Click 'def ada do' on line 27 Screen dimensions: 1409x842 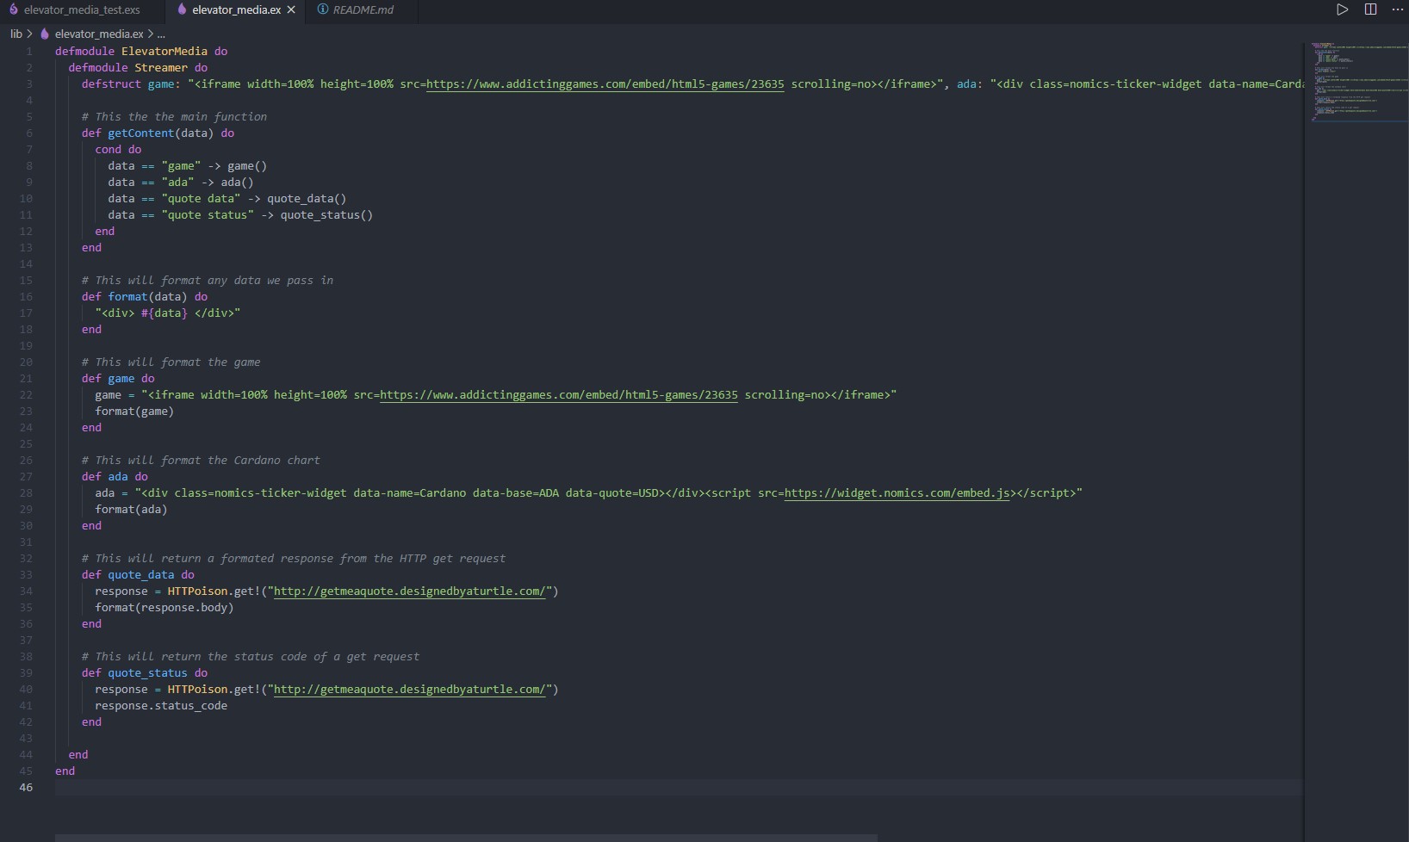tap(115, 477)
